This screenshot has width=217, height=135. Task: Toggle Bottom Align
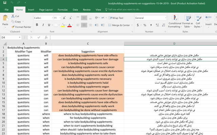tap(91, 18)
